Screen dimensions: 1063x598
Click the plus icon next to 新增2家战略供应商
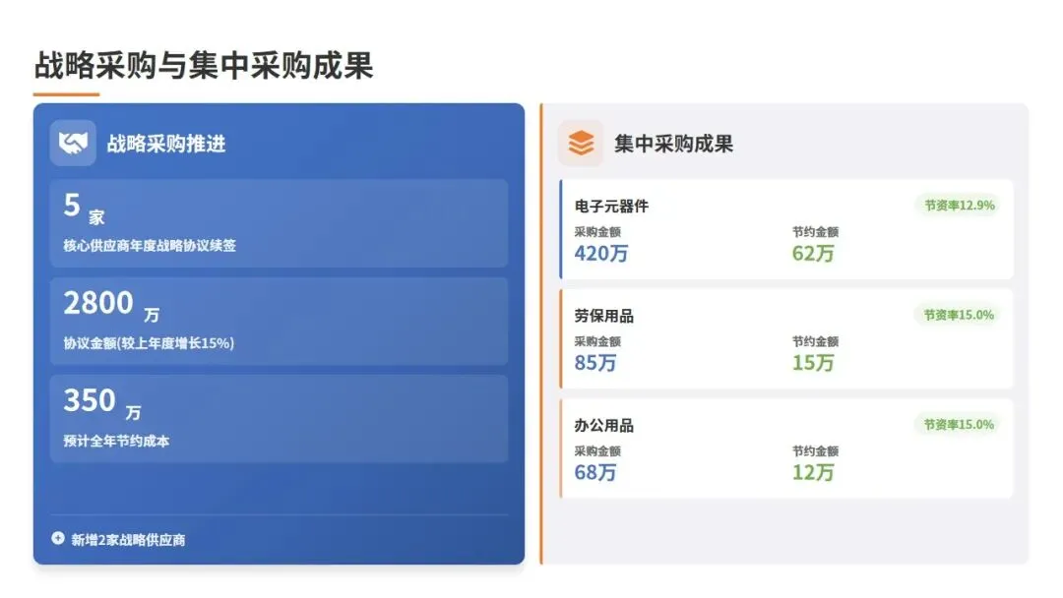pyautogui.click(x=58, y=538)
